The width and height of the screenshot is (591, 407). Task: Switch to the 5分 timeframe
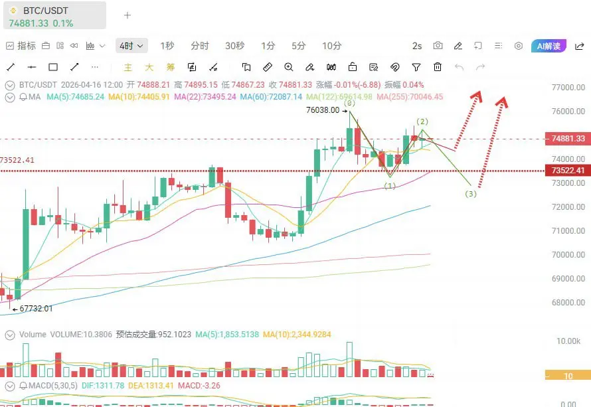click(x=299, y=46)
